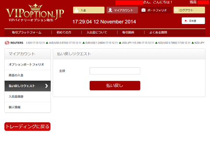The width and height of the screenshot is (210, 166).
Task: Click the money bag deposit icon
Action: [76, 10]
